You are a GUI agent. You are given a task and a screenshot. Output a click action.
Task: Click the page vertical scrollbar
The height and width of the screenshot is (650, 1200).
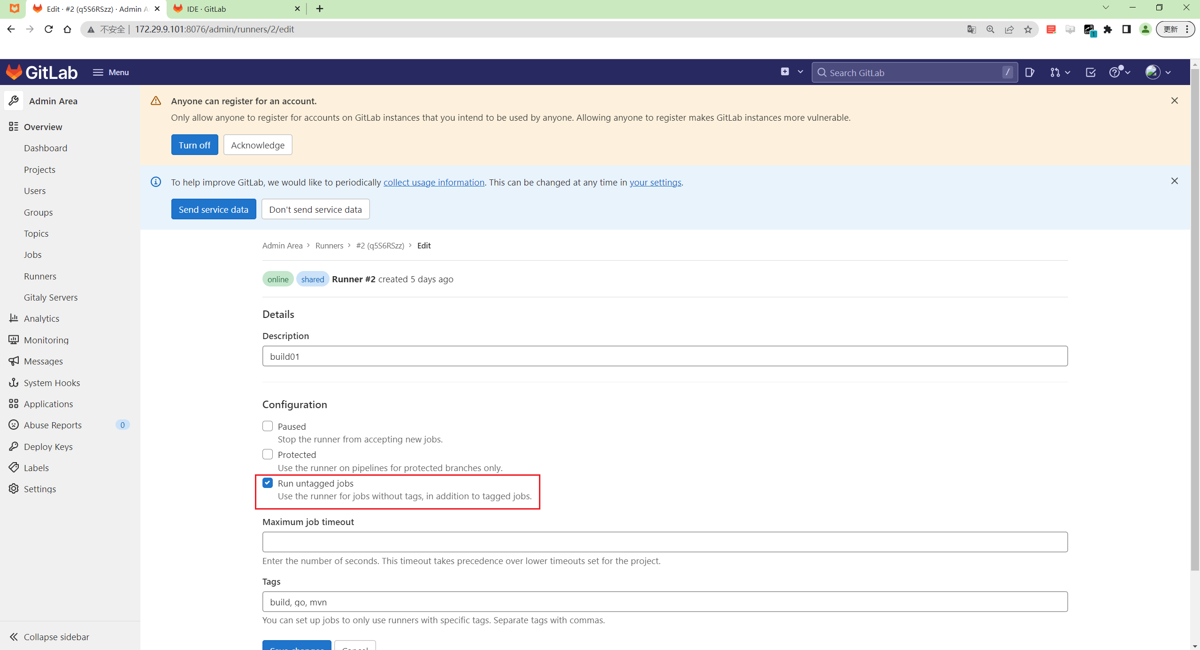[1195, 319]
